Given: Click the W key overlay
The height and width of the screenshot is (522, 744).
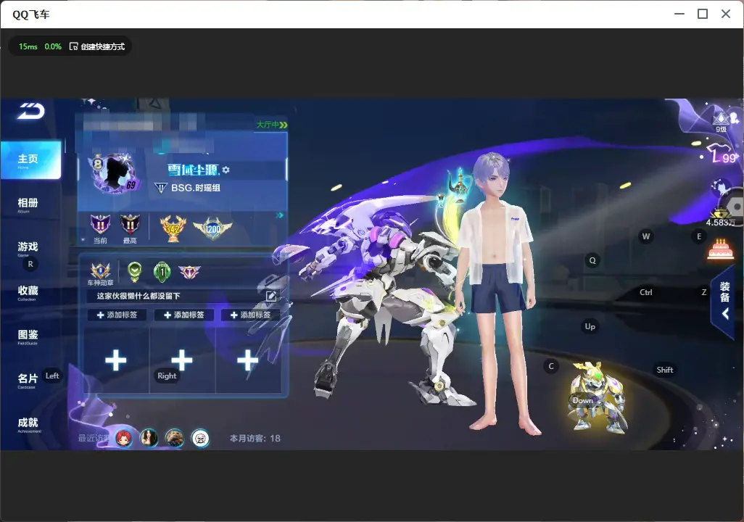Looking at the screenshot, I should (x=646, y=236).
